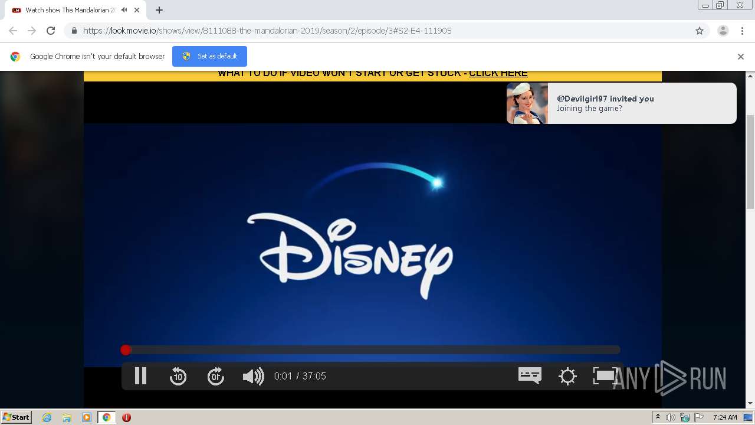Mute the Mandalorian tab audio icon

pyautogui.click(x=124, y=10)
